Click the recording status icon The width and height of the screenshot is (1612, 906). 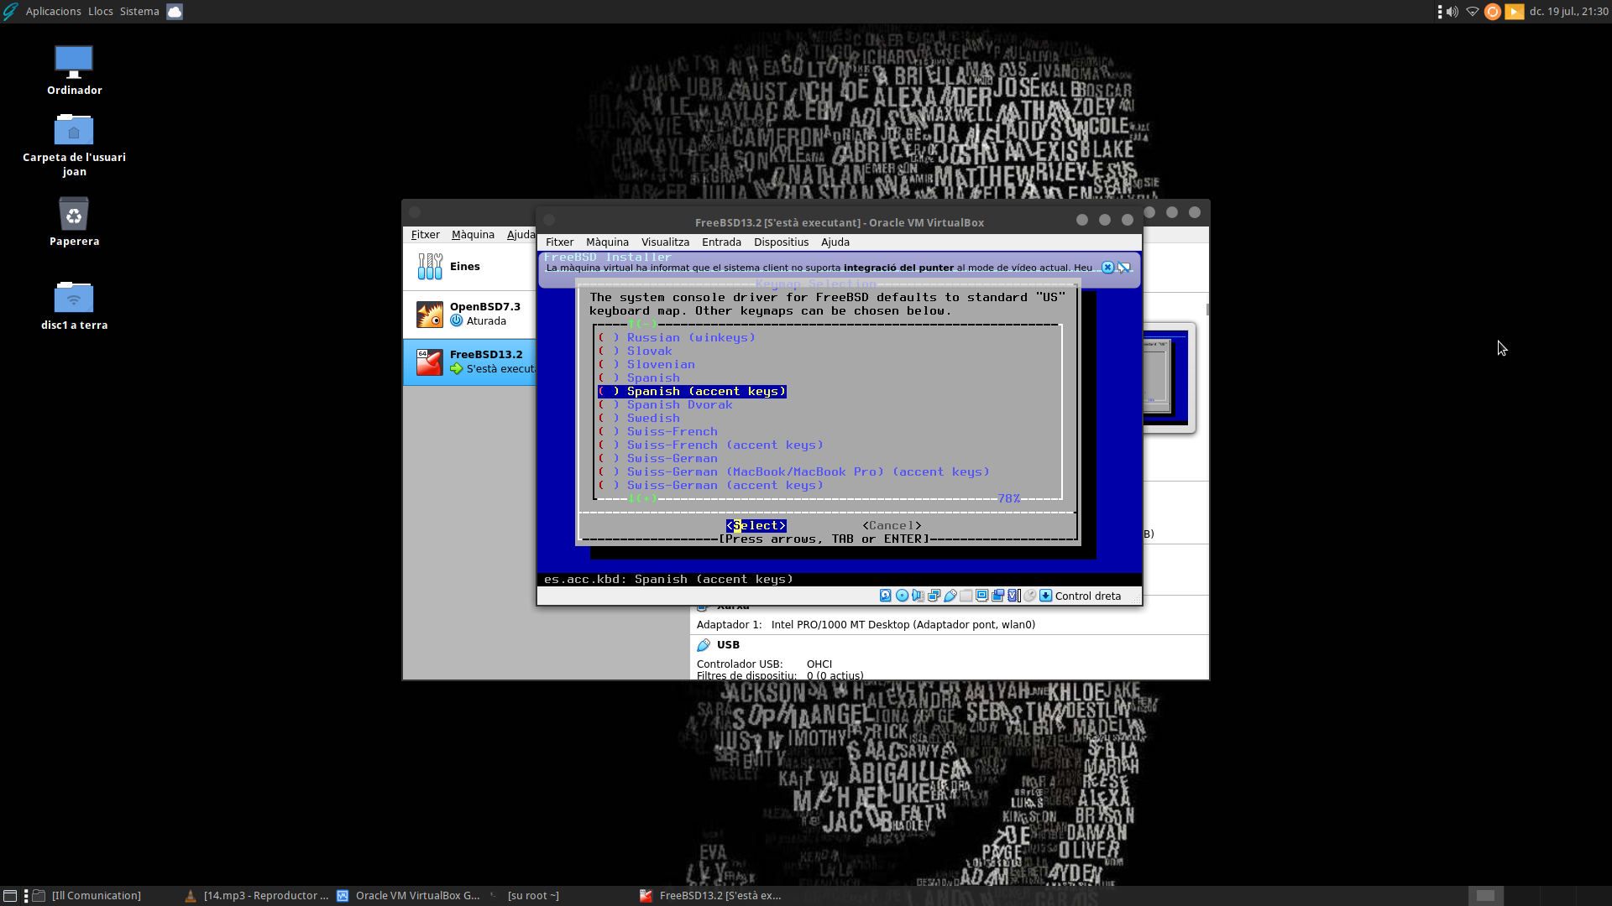997,596
